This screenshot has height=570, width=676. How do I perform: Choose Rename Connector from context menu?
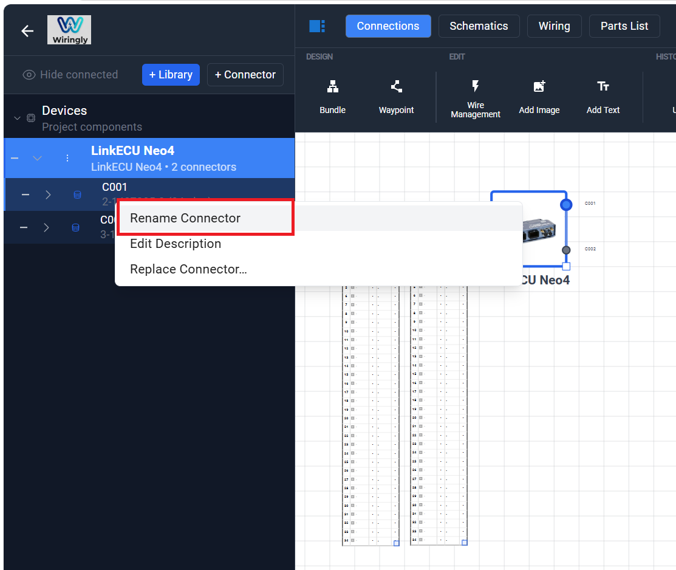click(x=319, y=218)
